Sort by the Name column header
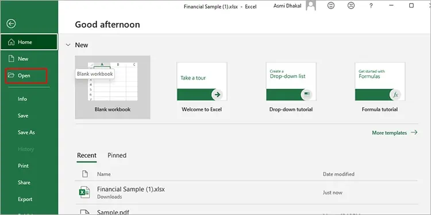 (104, 174)
